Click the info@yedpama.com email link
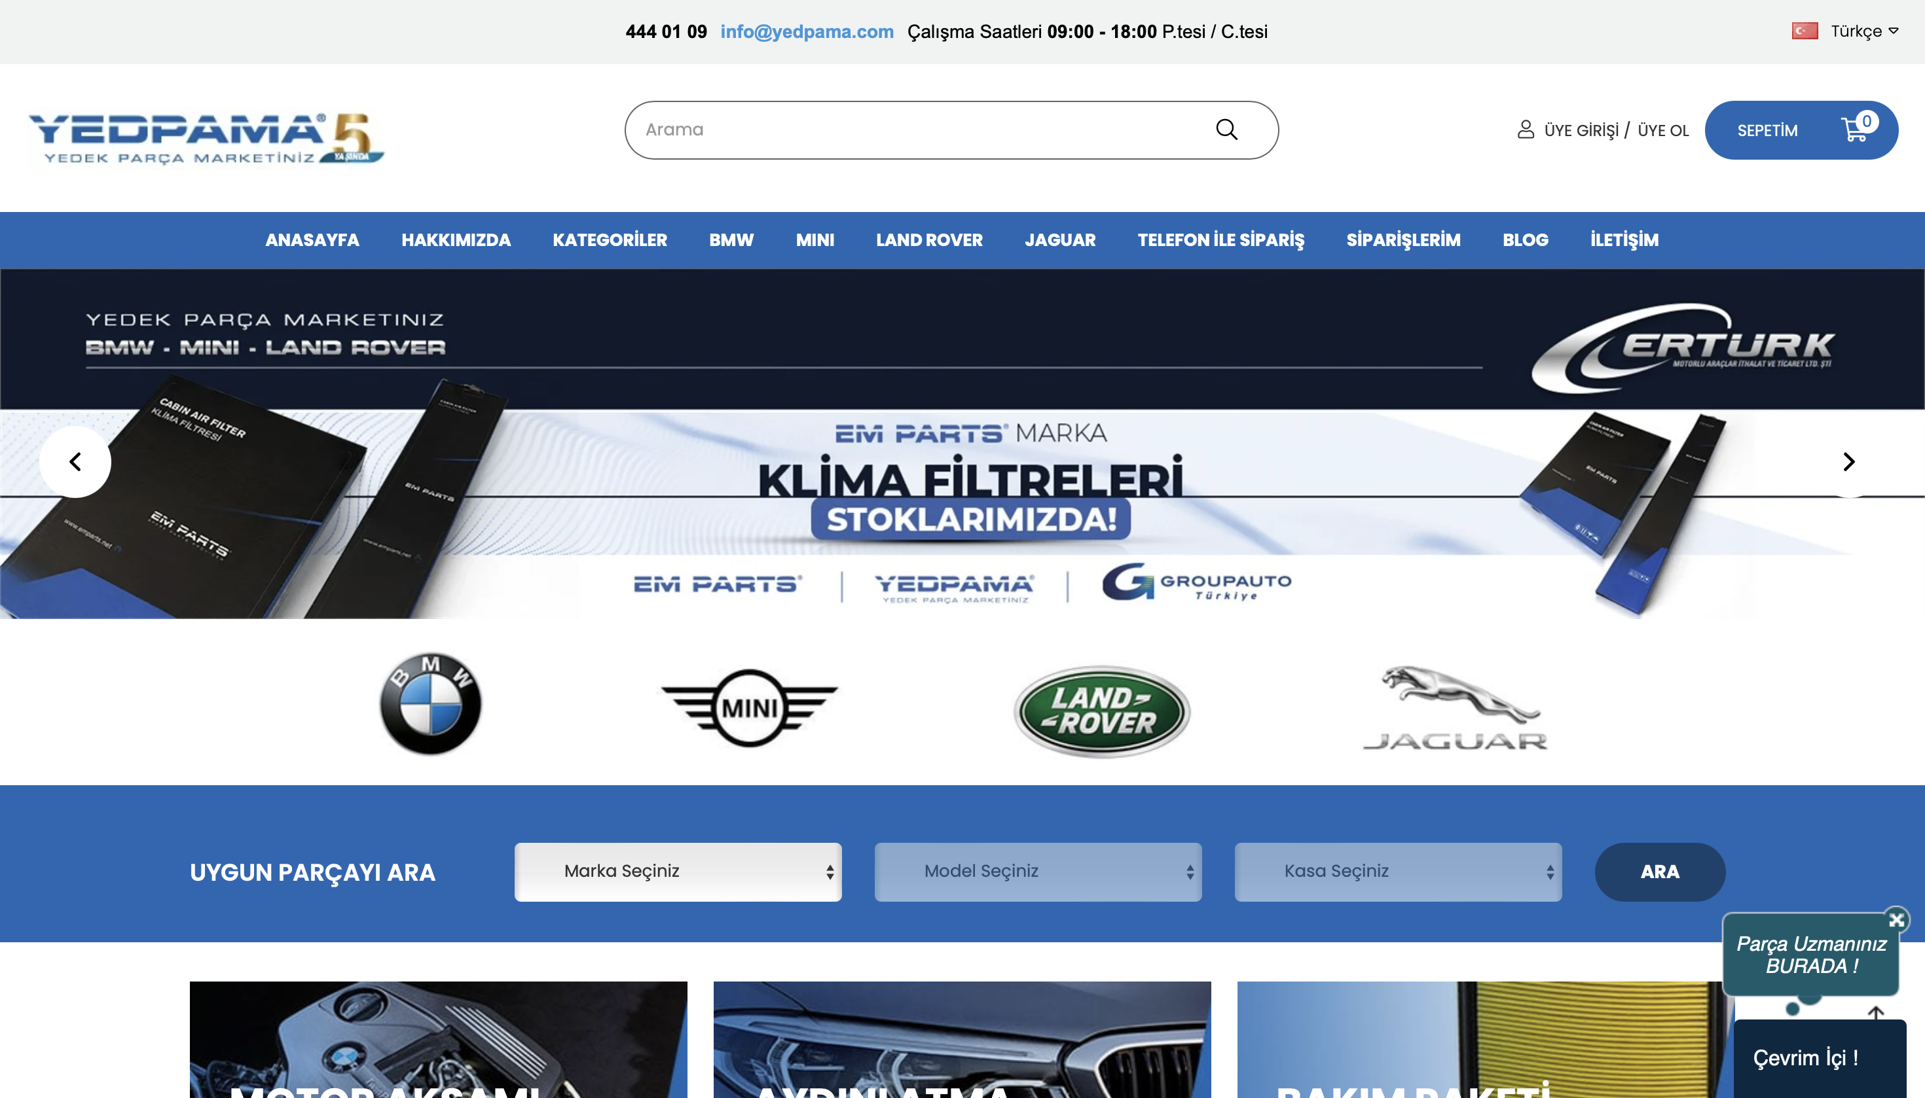Image resolution: width=1925 pixels, height=1098 pixels. coord(807,31)
